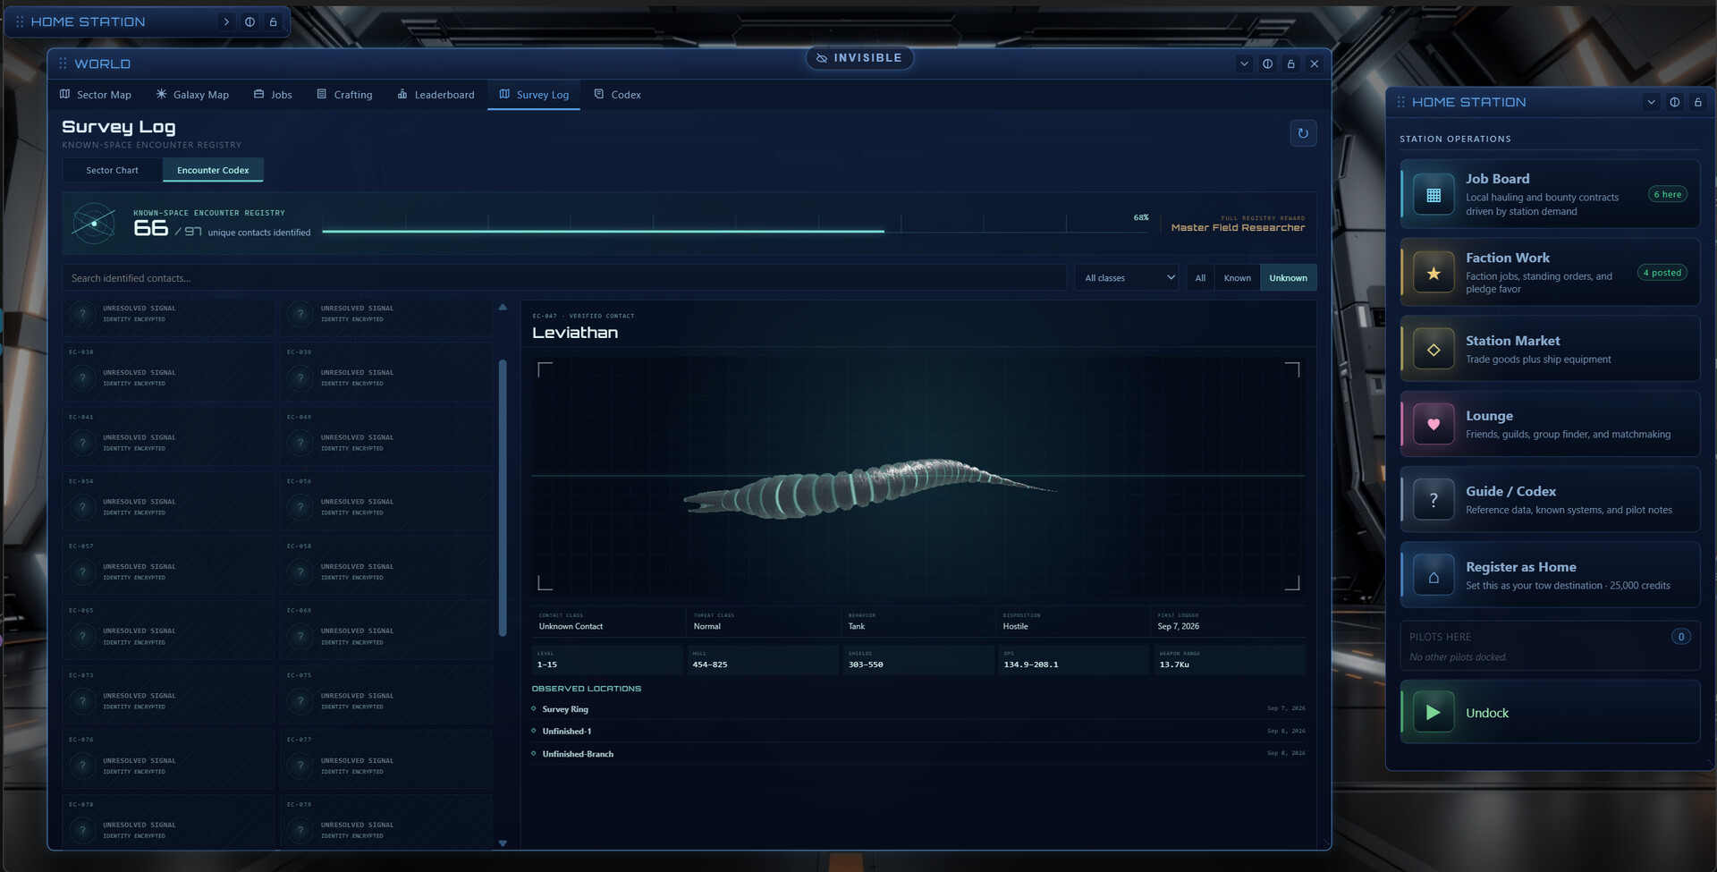Click the Job Board grid icon
1717x872 pixels.
[1434, 195]
